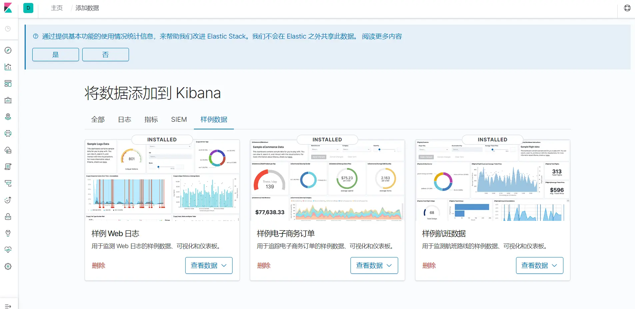Viewport: 635px width, 309px height.
Task: Open Machine Learning from the sidebar
Action: (8, 133)
